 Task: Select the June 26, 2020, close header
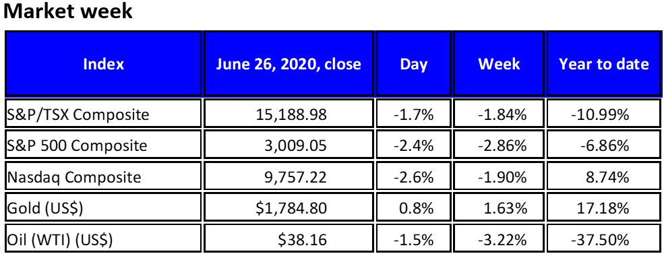pyautogui.click(x=289, y=64)
